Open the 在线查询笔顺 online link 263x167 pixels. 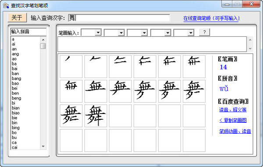click(211, 18)
